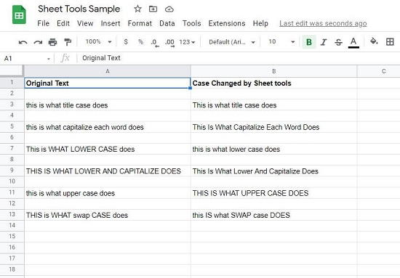Select cell 'this is what title case does'

(108, 105)
